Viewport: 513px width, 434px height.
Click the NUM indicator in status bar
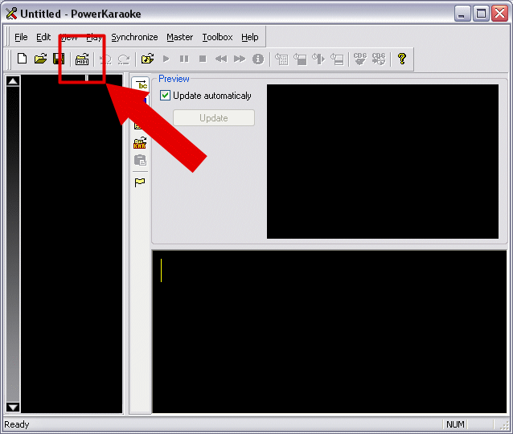455,424
